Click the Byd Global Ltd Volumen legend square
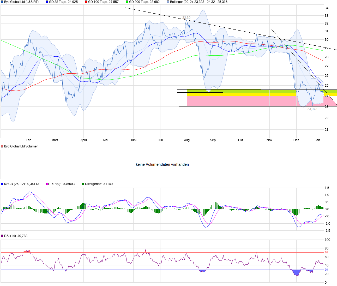This screenshot has width=337, height=286. tap(2, 146)
